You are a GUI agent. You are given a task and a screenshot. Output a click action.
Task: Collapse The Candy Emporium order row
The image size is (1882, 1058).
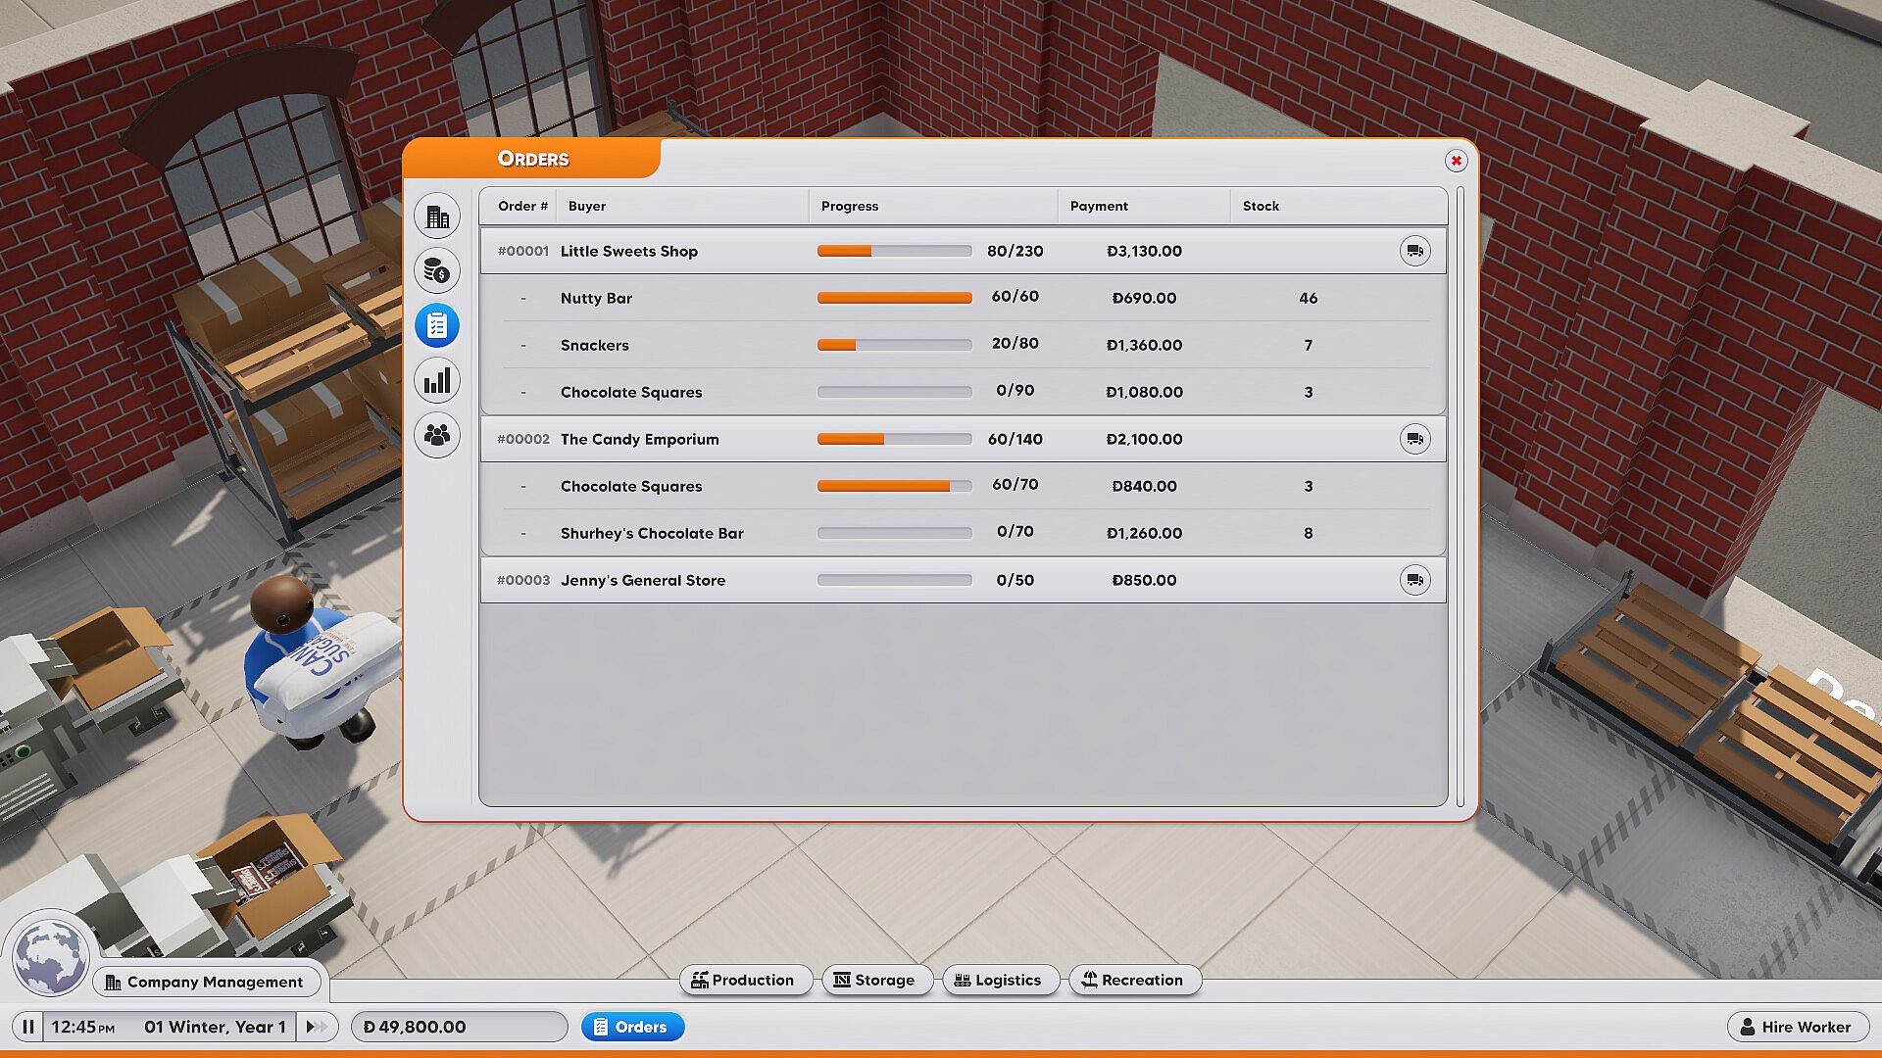click(639, 440)
